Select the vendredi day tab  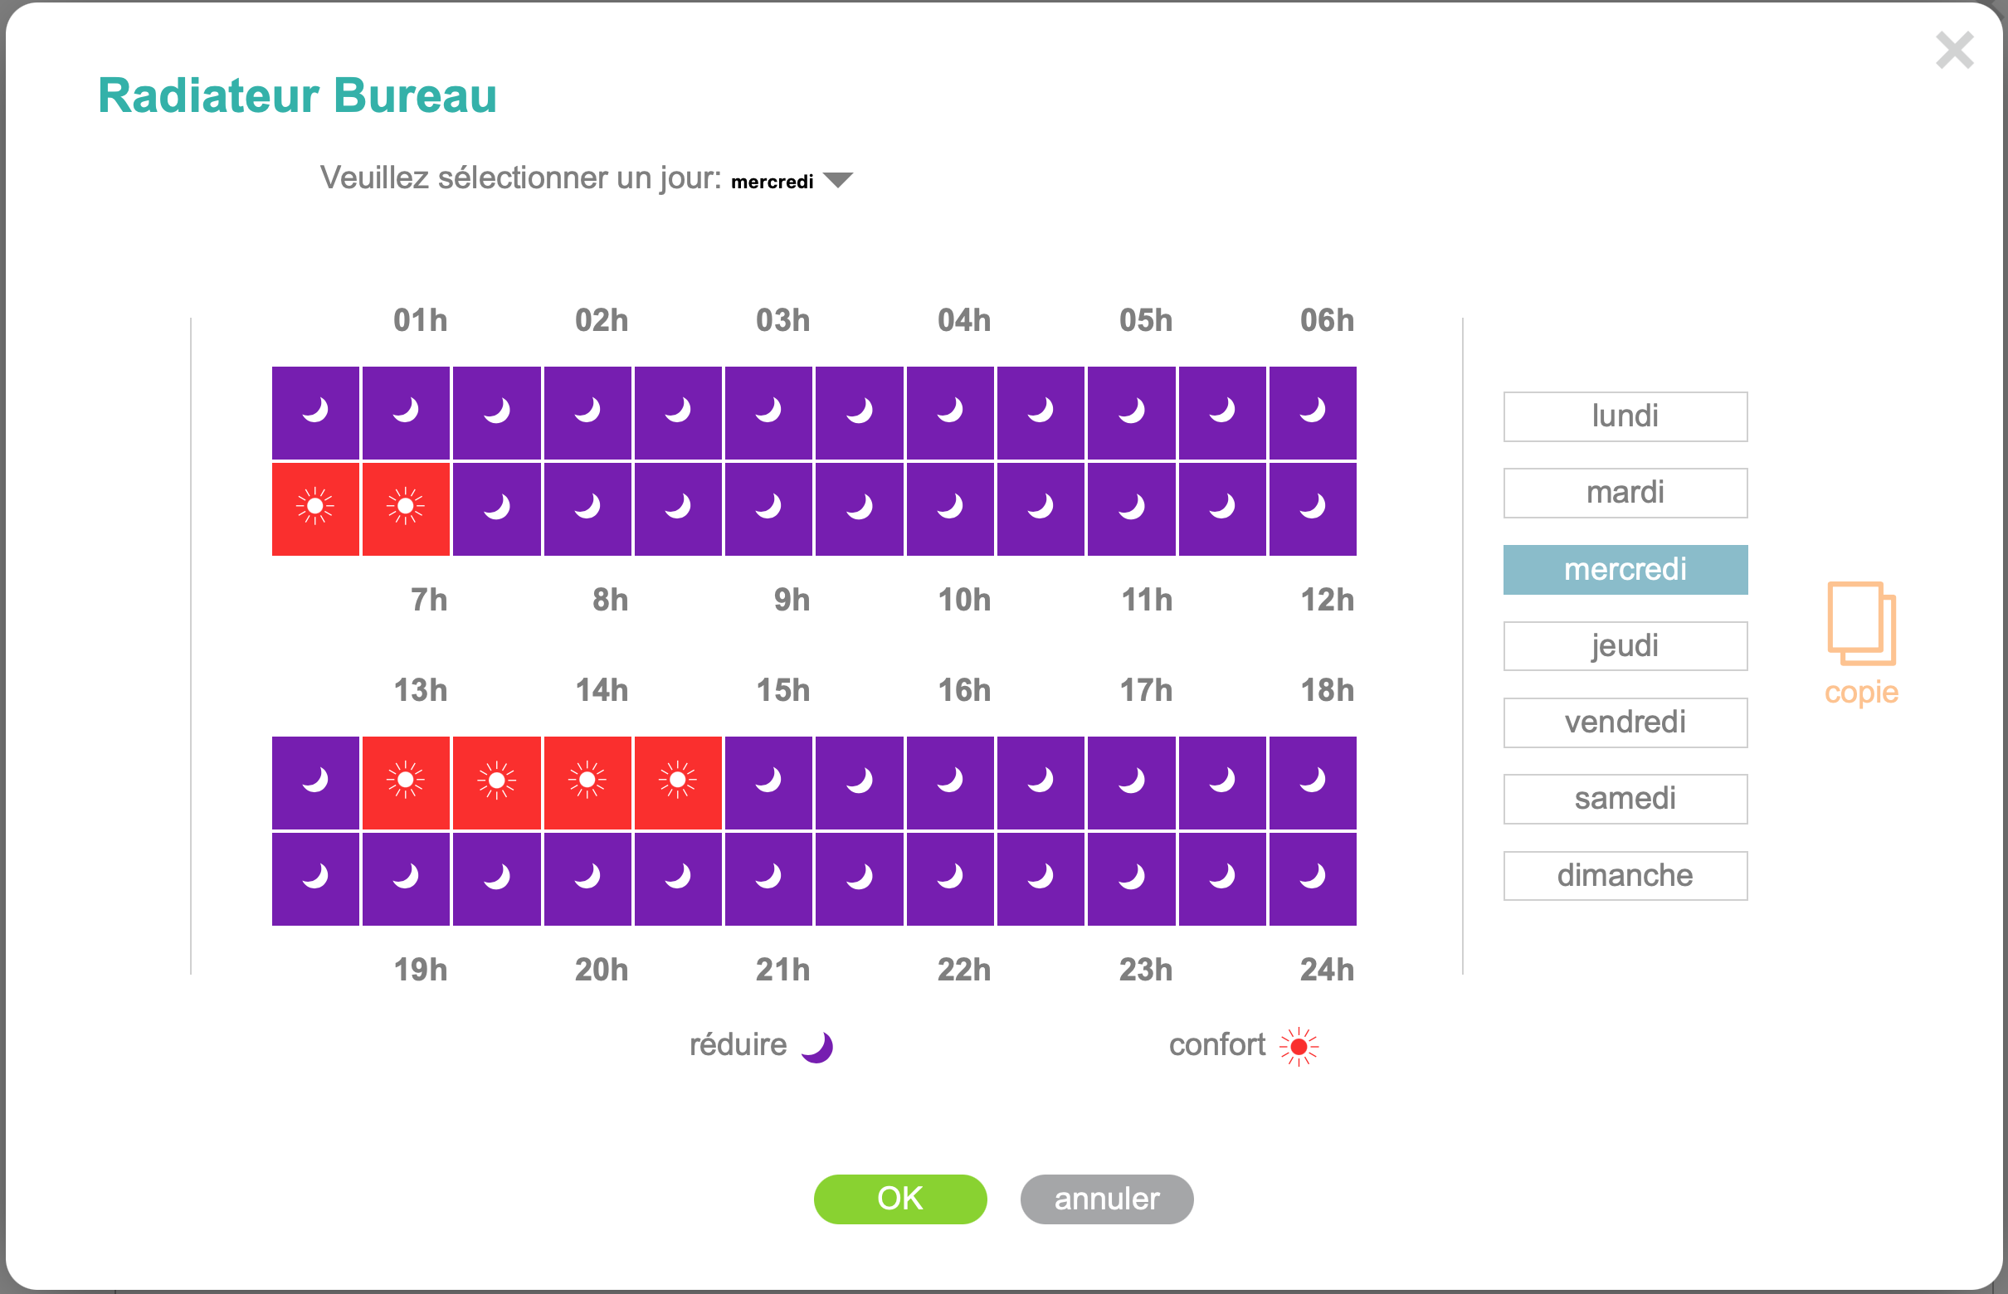click(1625, 722)
